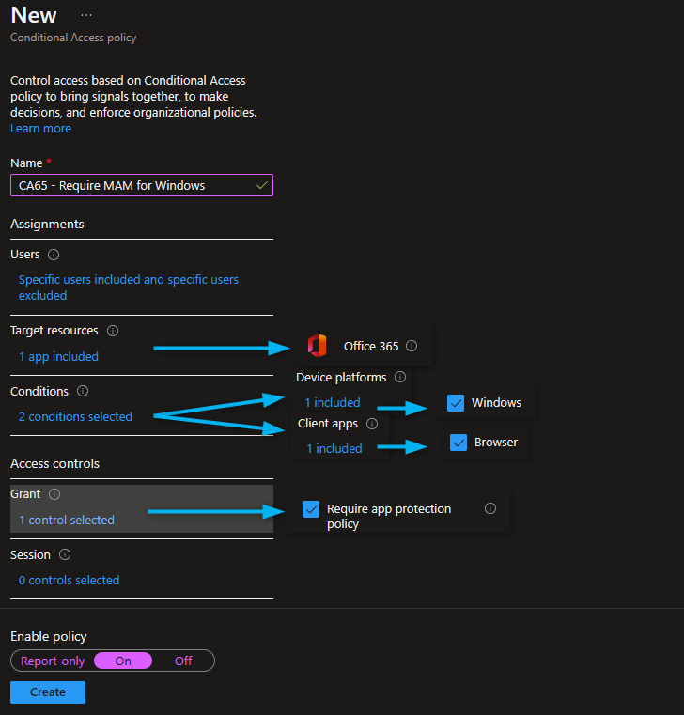The width and height of the screenshot is (684, 715).
Task: Open '1 control selected' under Grant
Action: (x=67, y=520)
